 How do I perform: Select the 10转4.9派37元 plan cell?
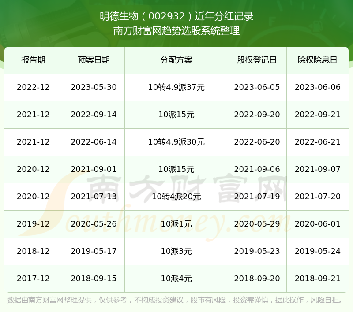(176, 87)
